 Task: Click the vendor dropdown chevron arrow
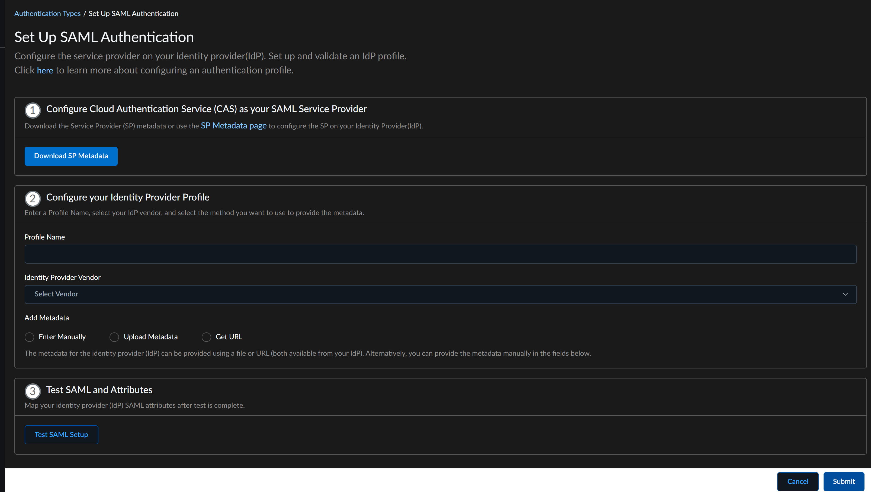pyautogui.click(x=845, y=294)
